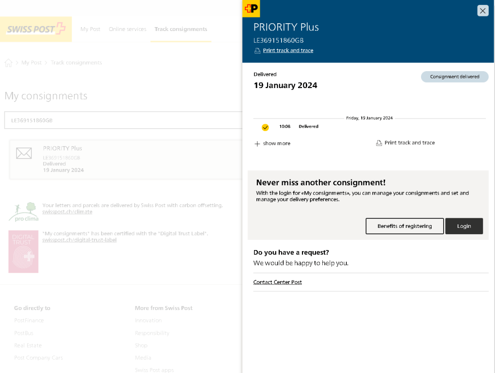This screenshot has height=373, width=495.
Task: Focus the consignment number search field
Action: point(124,120)
